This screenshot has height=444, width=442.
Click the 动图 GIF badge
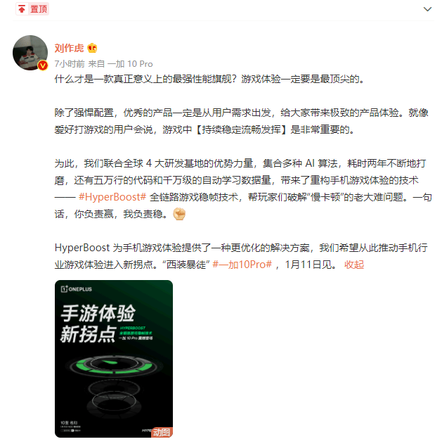(162, 432)
